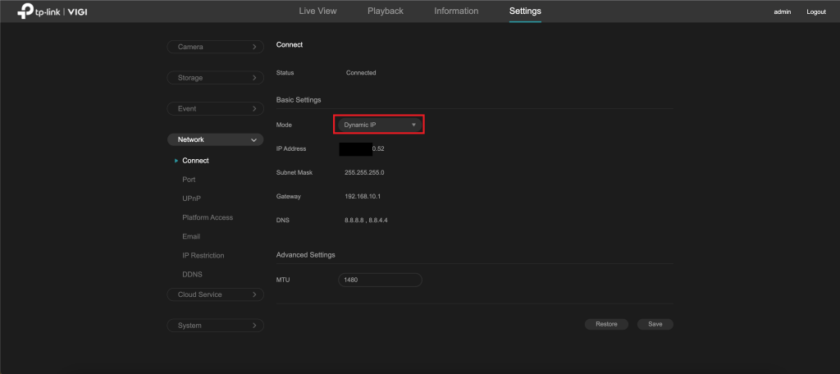Open the Email settings page
This screenshot has height=374, width=840.
[190, 236]
